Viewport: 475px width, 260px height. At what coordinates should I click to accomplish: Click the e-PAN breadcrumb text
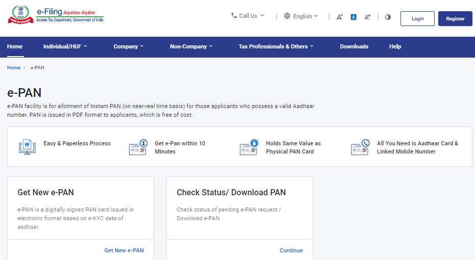click(37, 67)
